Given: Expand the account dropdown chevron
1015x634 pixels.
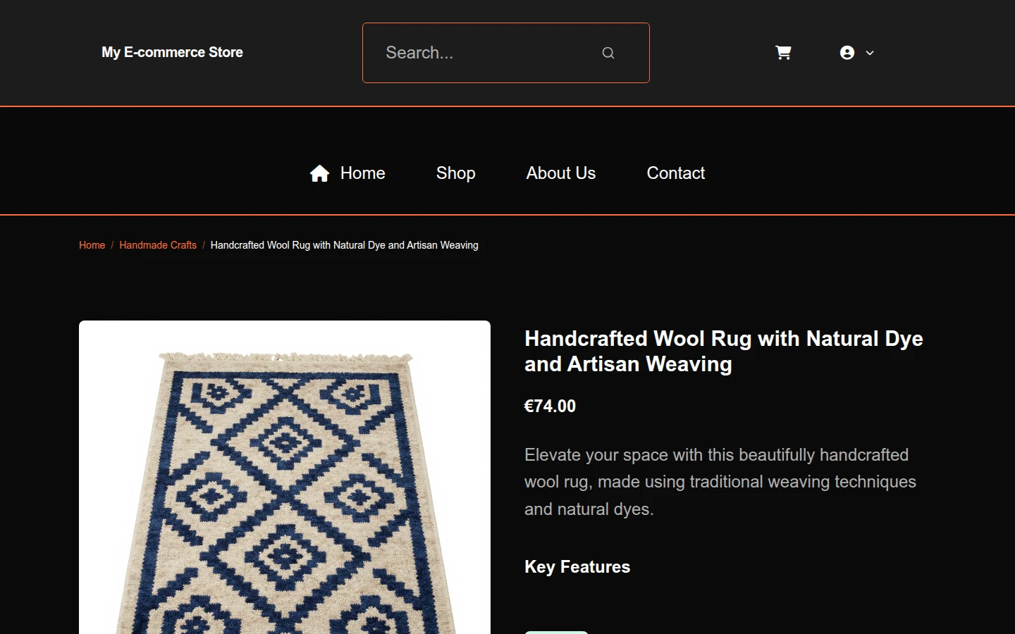Looking at the screenshot, I should 870,53.
